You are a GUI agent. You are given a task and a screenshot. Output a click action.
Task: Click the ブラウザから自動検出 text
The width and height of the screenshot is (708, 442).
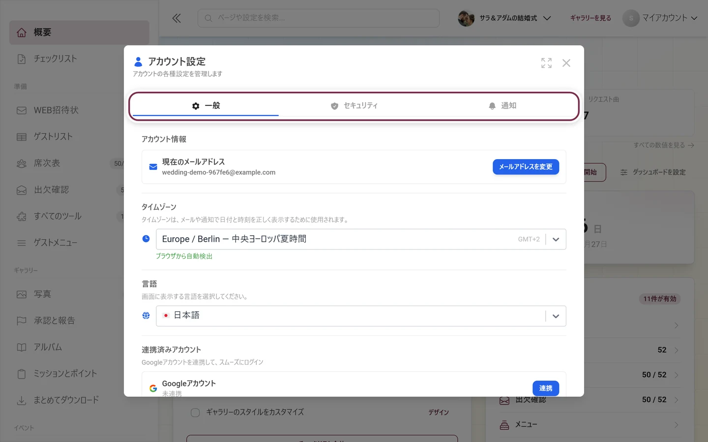tap(184, 256)
